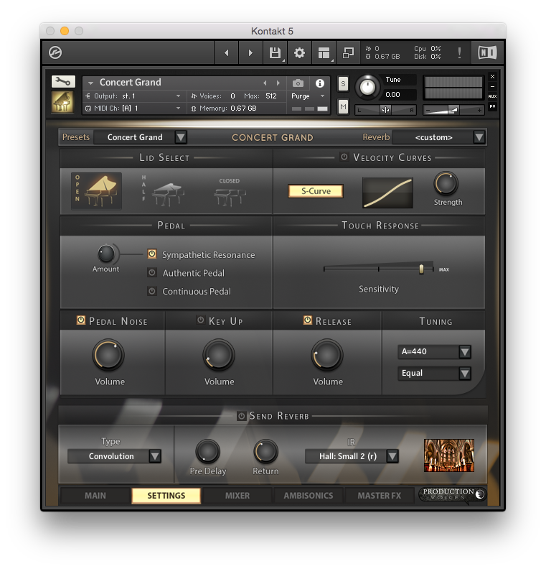Open the Reverb custom preset dropdown

439,137
